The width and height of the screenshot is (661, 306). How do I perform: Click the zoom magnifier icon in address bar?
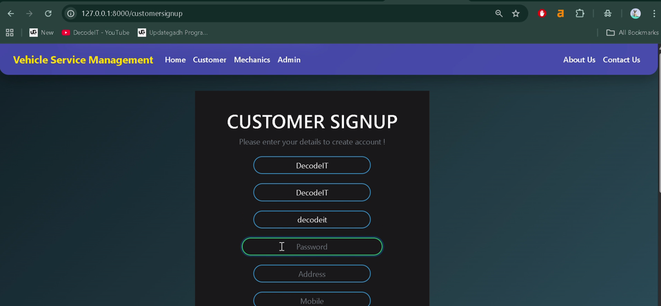[499, 14]
